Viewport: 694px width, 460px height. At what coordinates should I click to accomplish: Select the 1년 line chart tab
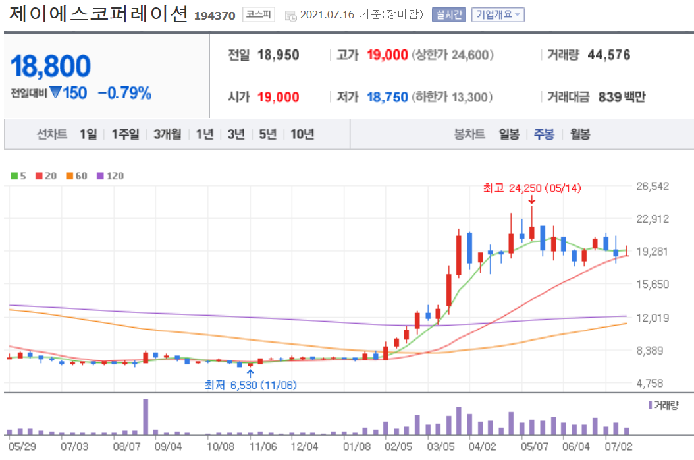click(x=205, y=134)
